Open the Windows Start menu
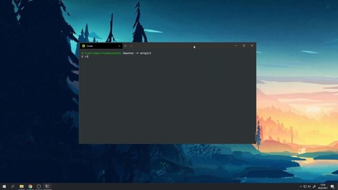The height and width of the screenshot is (190, 338). click(4, 186)
